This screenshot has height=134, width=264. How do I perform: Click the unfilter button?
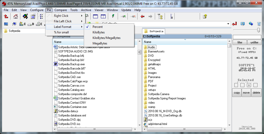point(254,42)
